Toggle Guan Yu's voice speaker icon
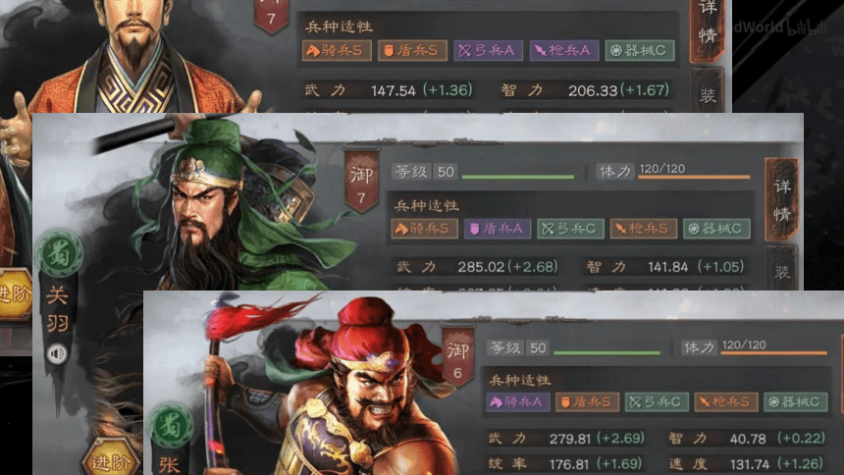This screenshot has width=844, height=475. click(57, 354)
